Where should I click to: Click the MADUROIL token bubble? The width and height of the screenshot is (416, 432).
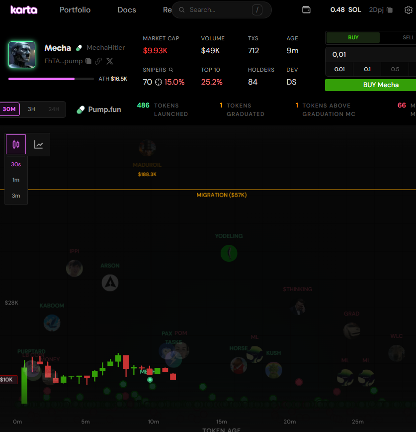coord(147,148)
